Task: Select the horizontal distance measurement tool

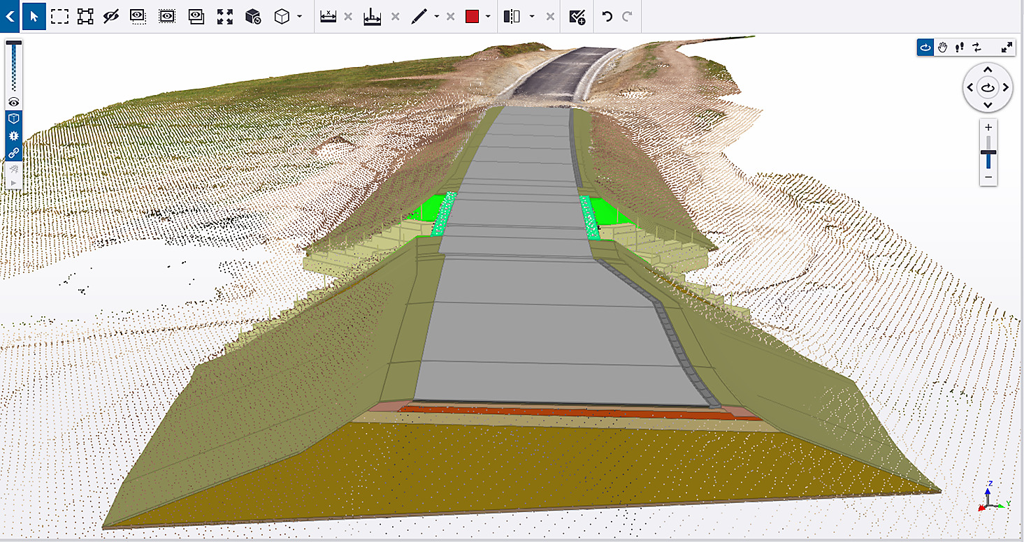Action: tap(329, 17)
